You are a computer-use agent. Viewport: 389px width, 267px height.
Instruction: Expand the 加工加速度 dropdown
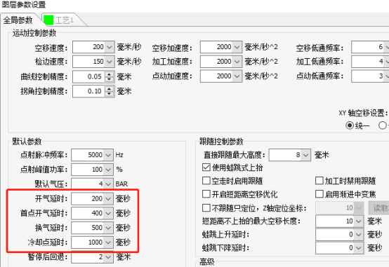(237, 62)
